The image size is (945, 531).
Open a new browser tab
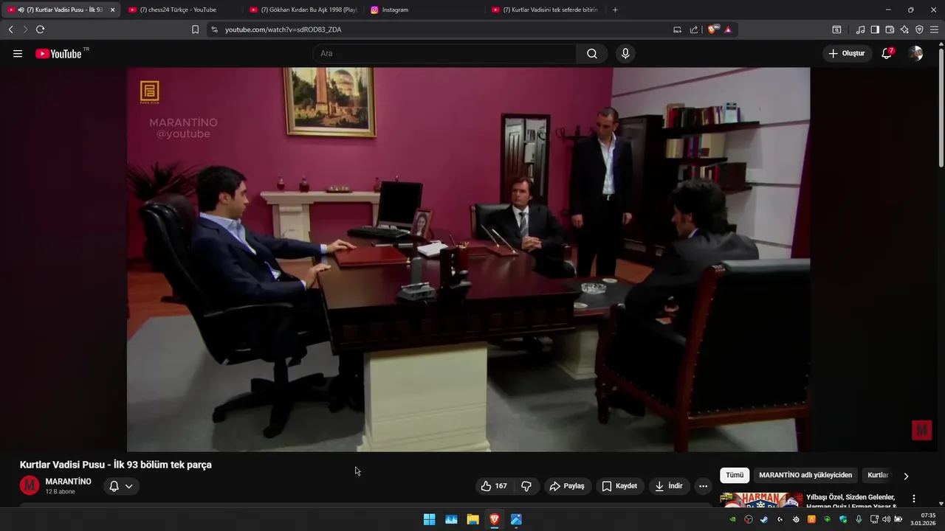pos(615,10)
